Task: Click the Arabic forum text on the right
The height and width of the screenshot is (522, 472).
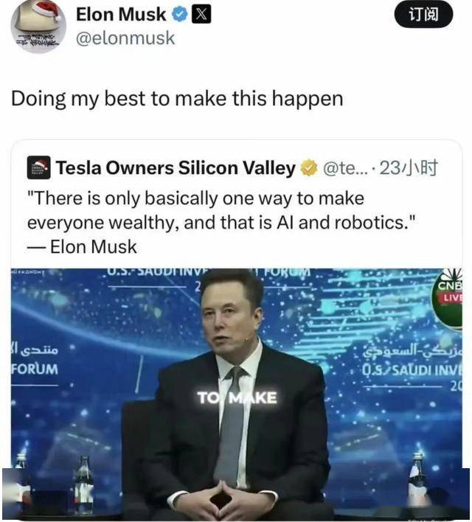Action: point(412,350)
